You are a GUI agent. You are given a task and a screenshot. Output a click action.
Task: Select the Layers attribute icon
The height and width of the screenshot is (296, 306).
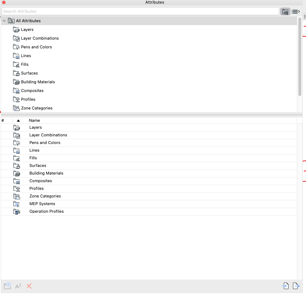tap(17, 127)
